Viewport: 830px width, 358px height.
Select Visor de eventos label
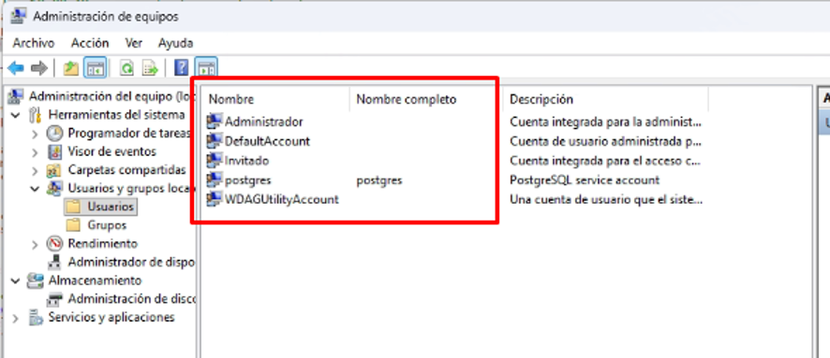[x=111, y=152]
